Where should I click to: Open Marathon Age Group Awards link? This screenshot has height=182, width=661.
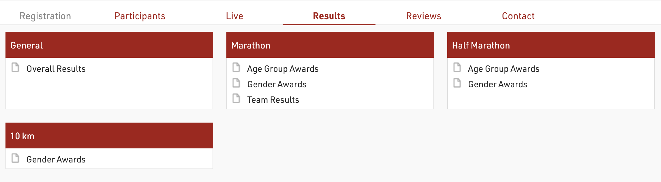coord(283,69)
